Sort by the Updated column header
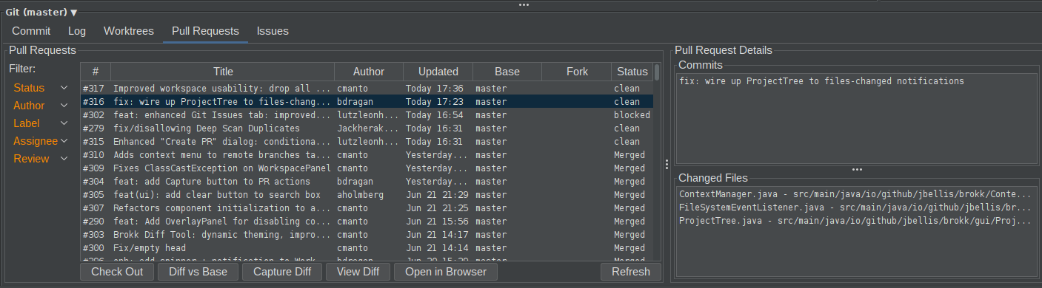Screen dimensions: 1042x288 [438, 72]
